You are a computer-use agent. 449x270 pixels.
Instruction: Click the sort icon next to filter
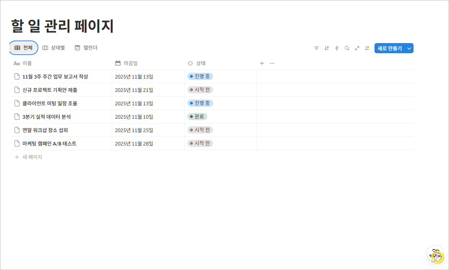(x=326, y=48)
